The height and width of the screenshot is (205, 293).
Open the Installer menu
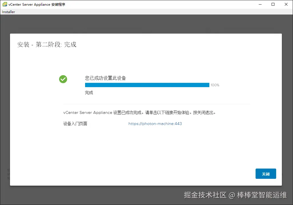8,12
